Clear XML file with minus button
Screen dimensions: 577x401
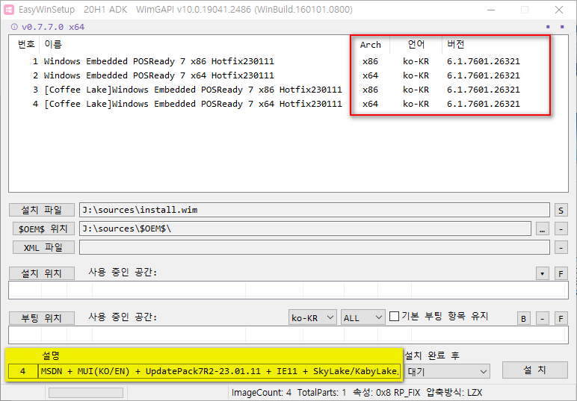click(561, 247)
